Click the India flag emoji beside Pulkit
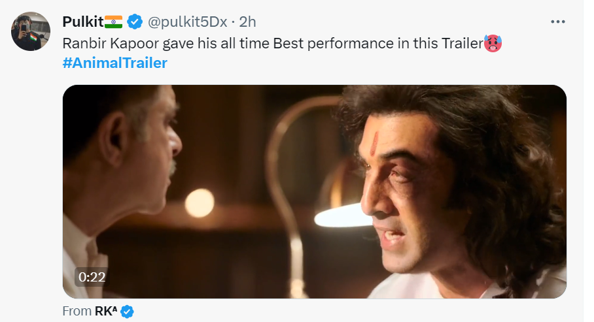Screen dimensions: 594x322 pyautogui.click(x=113, y=22)
